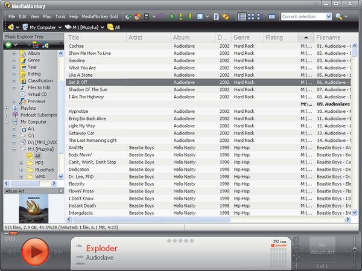Screen dimensions: 362x271
Task: Open the dropdown next to picture icon
Action: [x=207, y=16]
